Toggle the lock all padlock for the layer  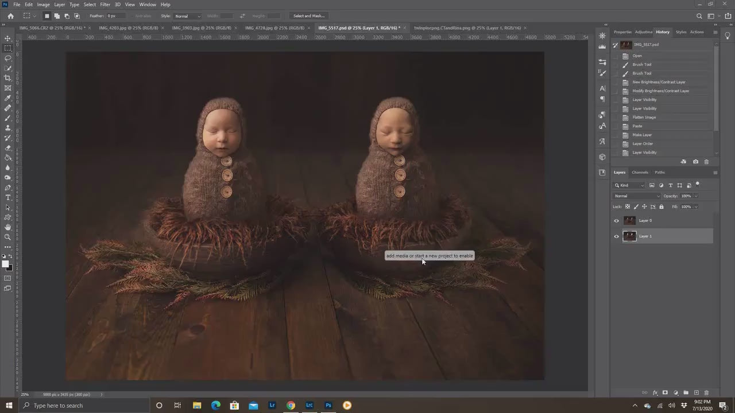point(661,206)
